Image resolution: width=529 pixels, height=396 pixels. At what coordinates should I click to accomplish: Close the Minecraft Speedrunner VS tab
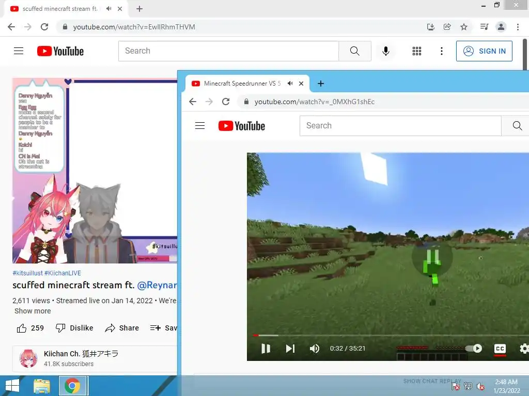point(301,84)
